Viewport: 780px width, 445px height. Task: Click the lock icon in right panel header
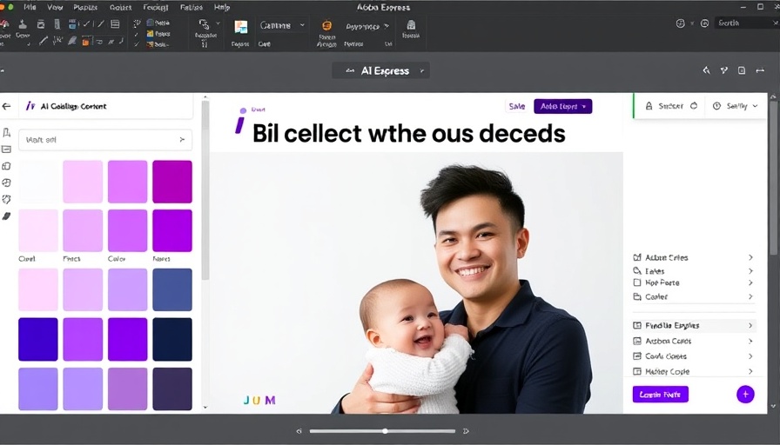pyautogui.click(x=649, y=106)
